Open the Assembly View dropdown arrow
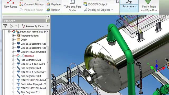The image size is (169, 95). tap(48, 26)
